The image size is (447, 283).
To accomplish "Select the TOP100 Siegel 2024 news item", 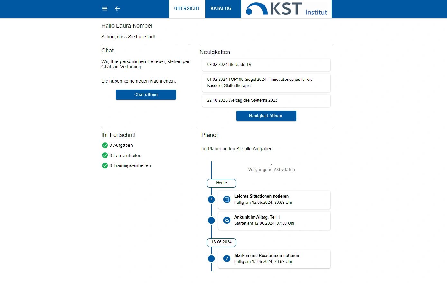I will click(x=266, y=82).
